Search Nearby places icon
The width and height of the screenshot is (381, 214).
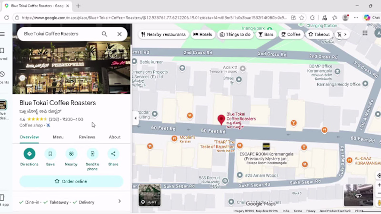pos(71,154)
